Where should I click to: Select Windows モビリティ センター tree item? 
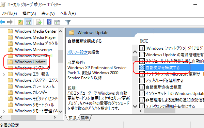click(36, 99)
